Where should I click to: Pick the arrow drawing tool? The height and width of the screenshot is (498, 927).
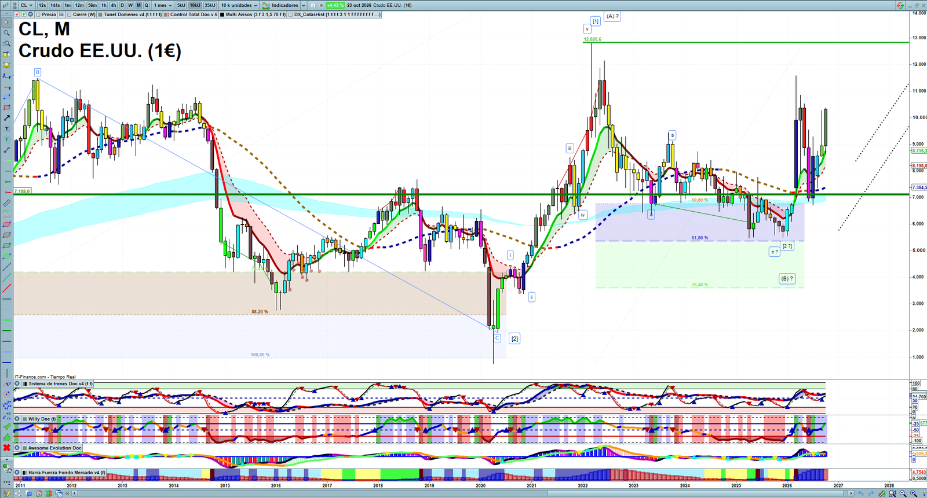click(7, 118)
